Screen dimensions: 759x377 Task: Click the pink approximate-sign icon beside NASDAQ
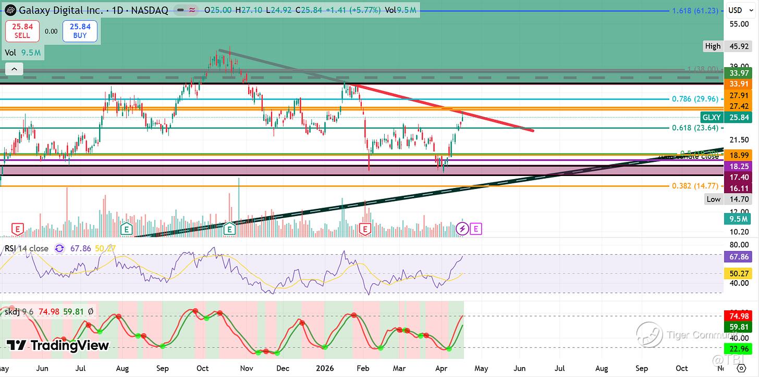(x=192, y=10)
